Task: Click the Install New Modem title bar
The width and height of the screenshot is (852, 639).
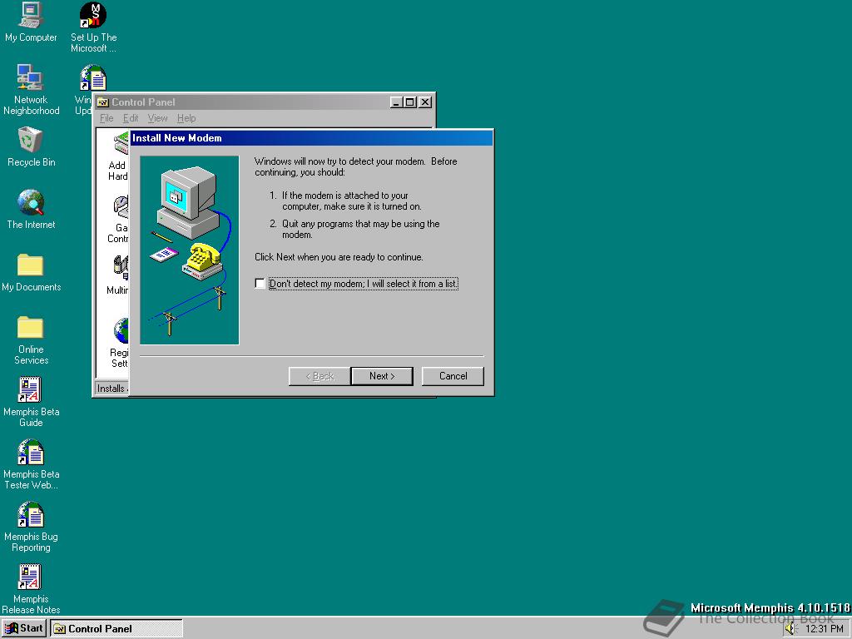Action: coord(312,138)
